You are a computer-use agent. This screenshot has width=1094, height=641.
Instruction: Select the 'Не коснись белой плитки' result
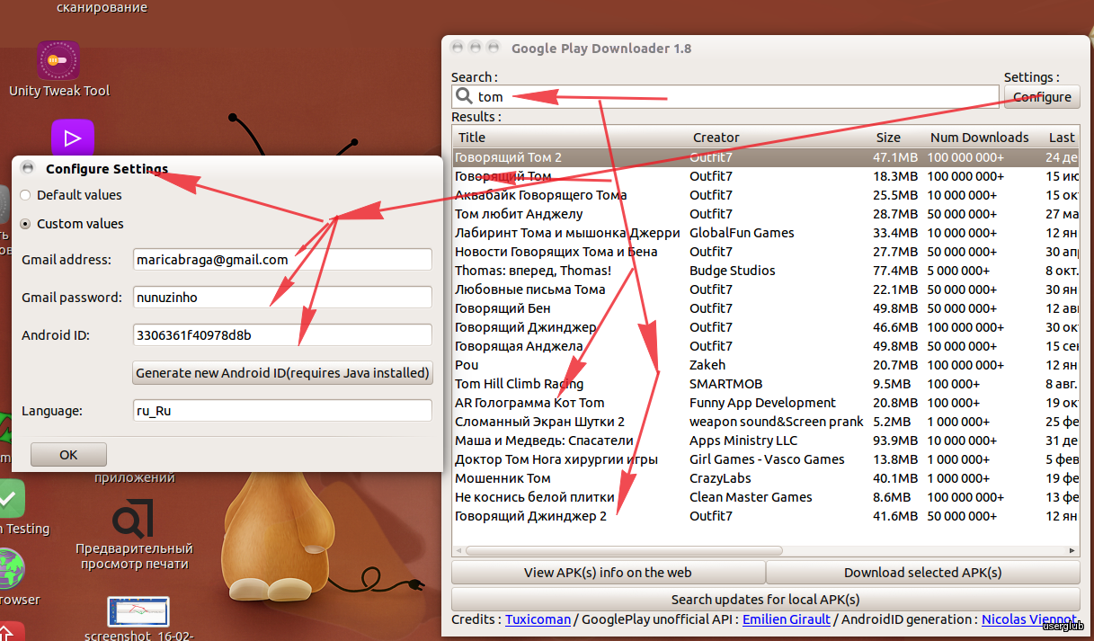pos(766,497)
